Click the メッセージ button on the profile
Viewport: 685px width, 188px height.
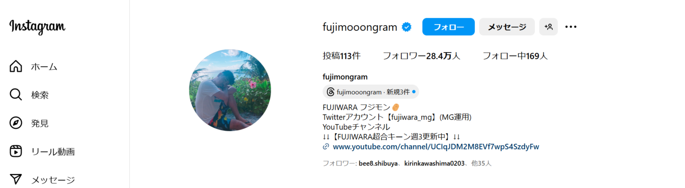coord(507,27)
